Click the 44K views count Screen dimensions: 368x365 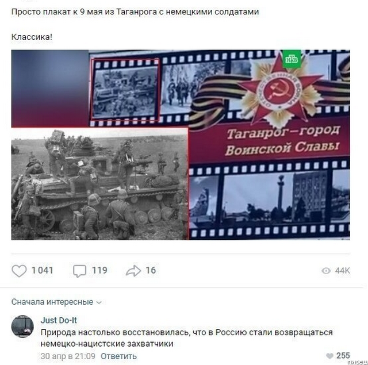343,271
